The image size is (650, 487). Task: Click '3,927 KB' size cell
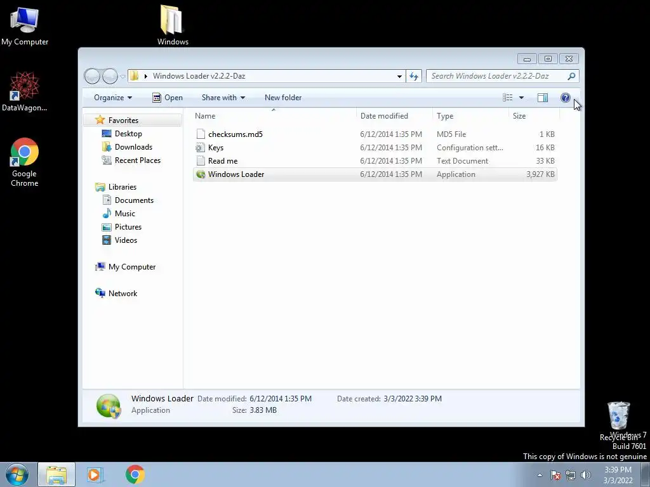coord(540,174)
